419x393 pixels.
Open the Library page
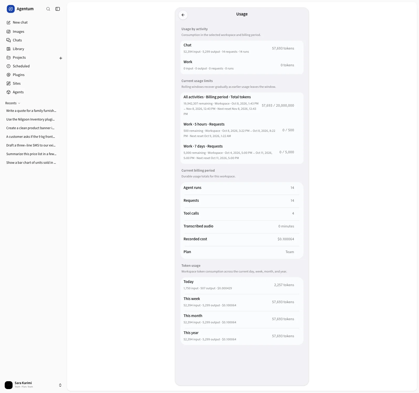pyautogui.click(x=34, y=49)
